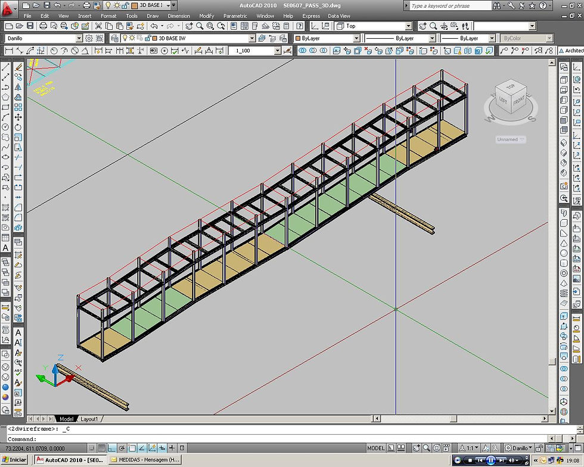Switch to MEDIDAS - Mensagem taskbar window

pyautogui.click(x=145, y=460)
